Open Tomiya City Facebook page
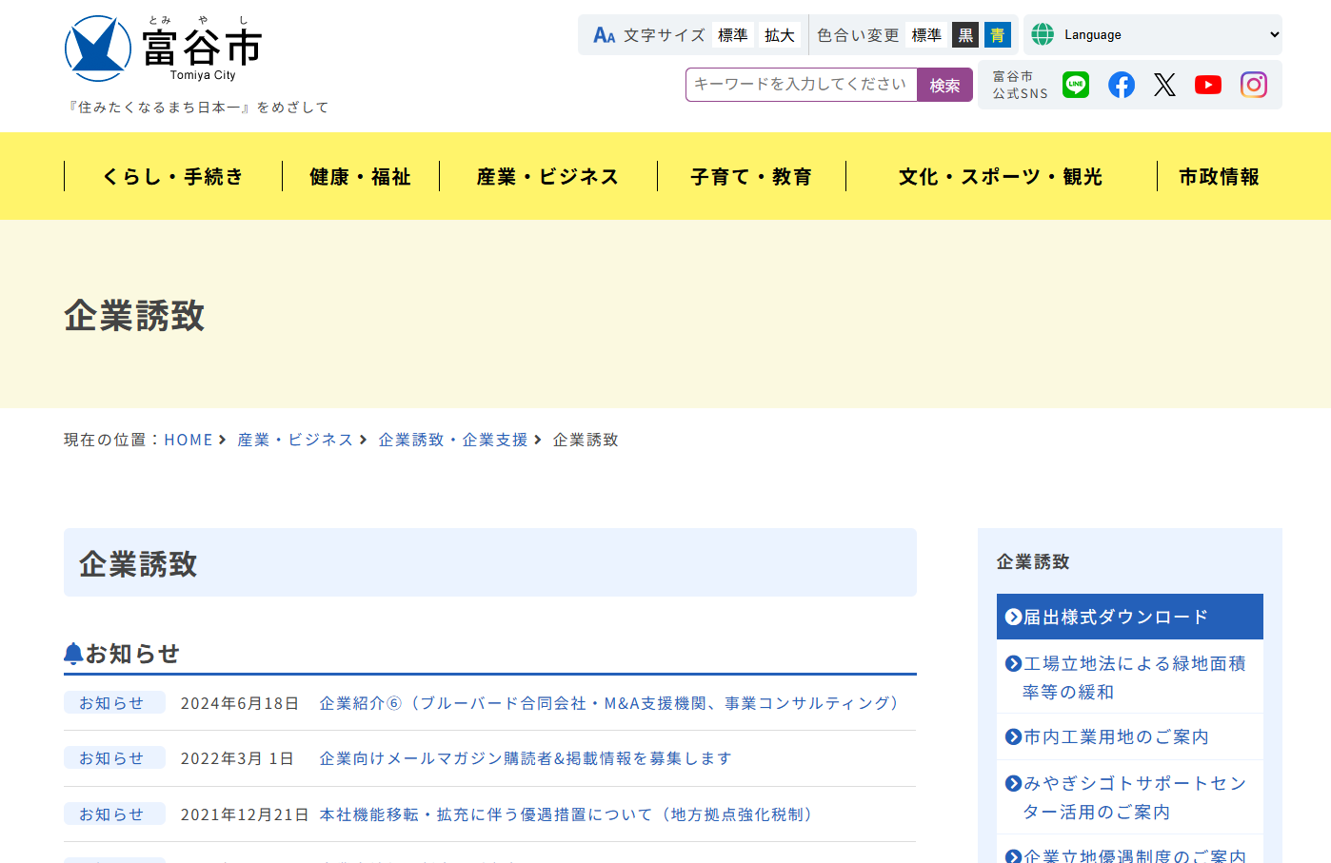Screen dimensions: 1331x863 tap(1122, 85)
